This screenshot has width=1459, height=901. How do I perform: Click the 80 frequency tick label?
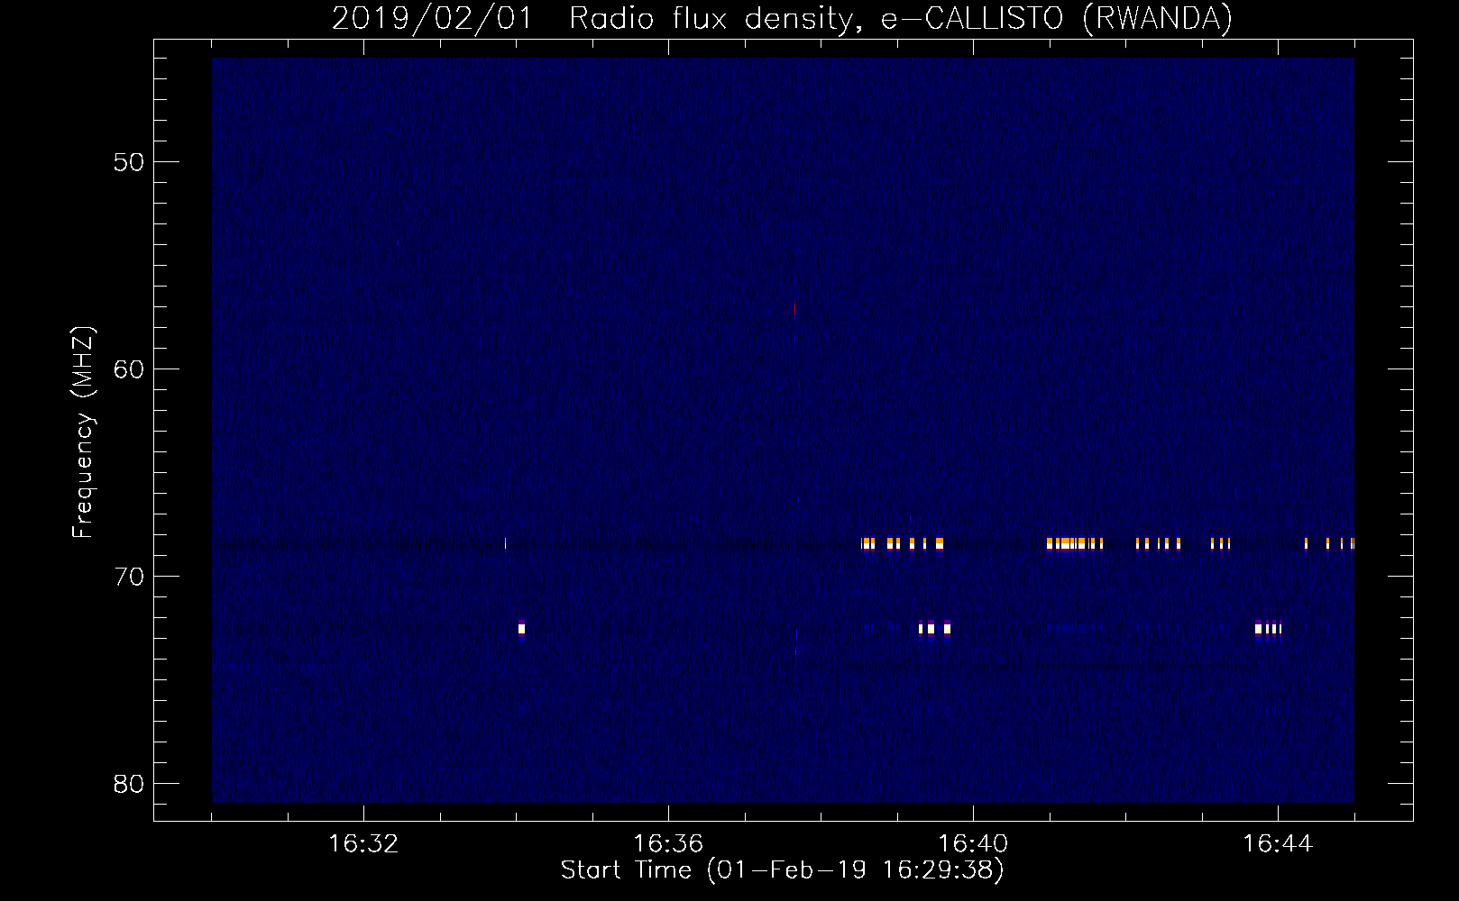(x=130, y=784)
